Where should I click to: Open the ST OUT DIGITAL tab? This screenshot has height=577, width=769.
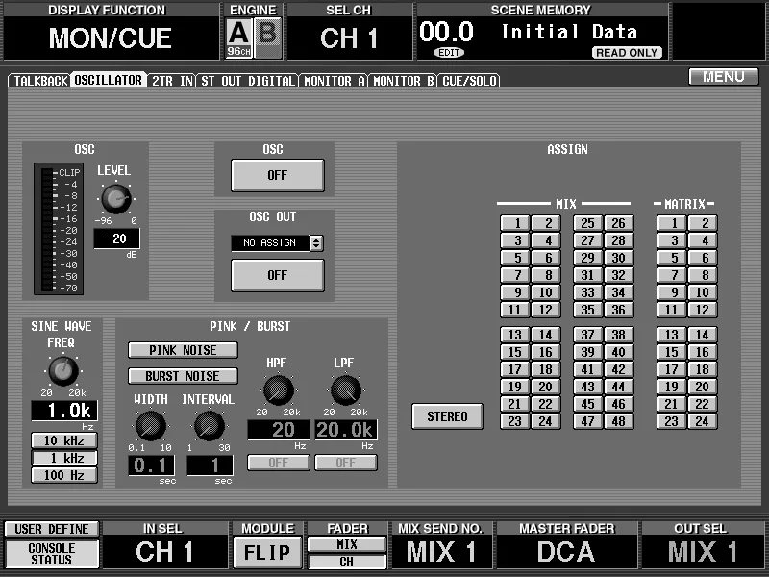[x=248, y=81]
